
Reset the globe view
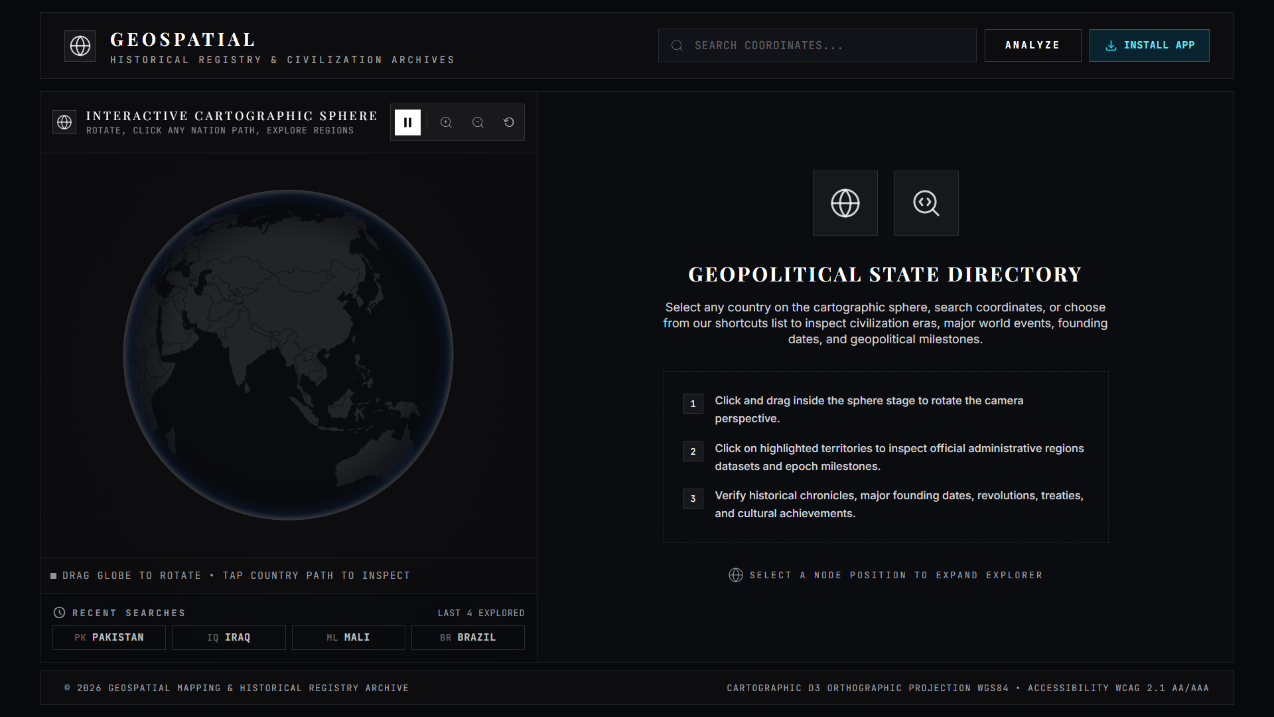coord(509,122)
